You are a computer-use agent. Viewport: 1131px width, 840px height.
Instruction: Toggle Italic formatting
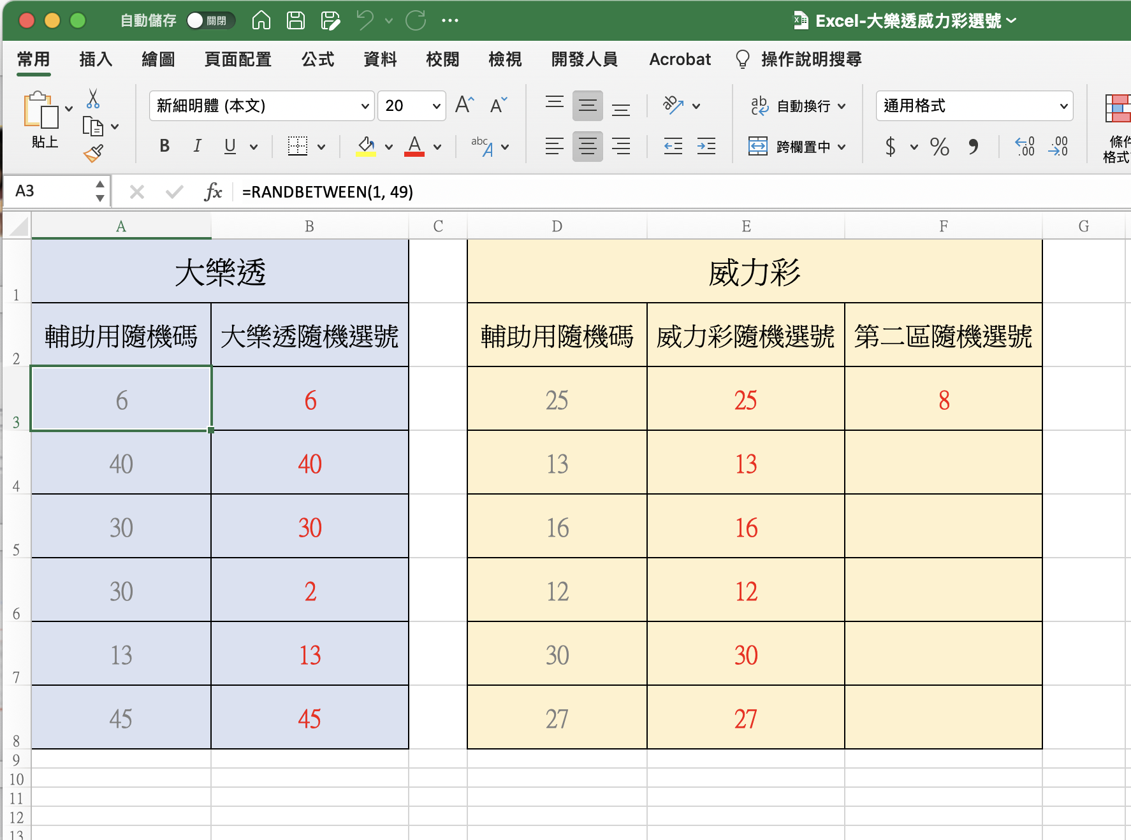pos(197,147)
